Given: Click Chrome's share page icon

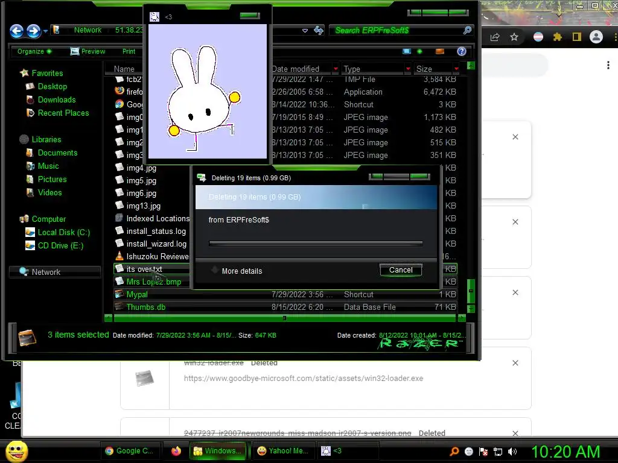Looking at the screenshot, I should pos(495,37).
